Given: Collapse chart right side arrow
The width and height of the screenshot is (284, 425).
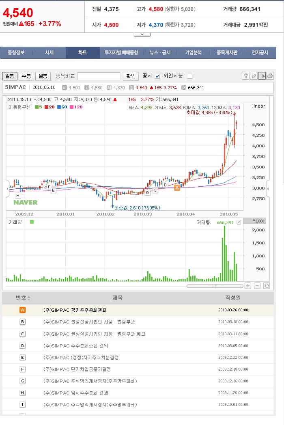Looking at the screenshot, I should click(268, 188).
